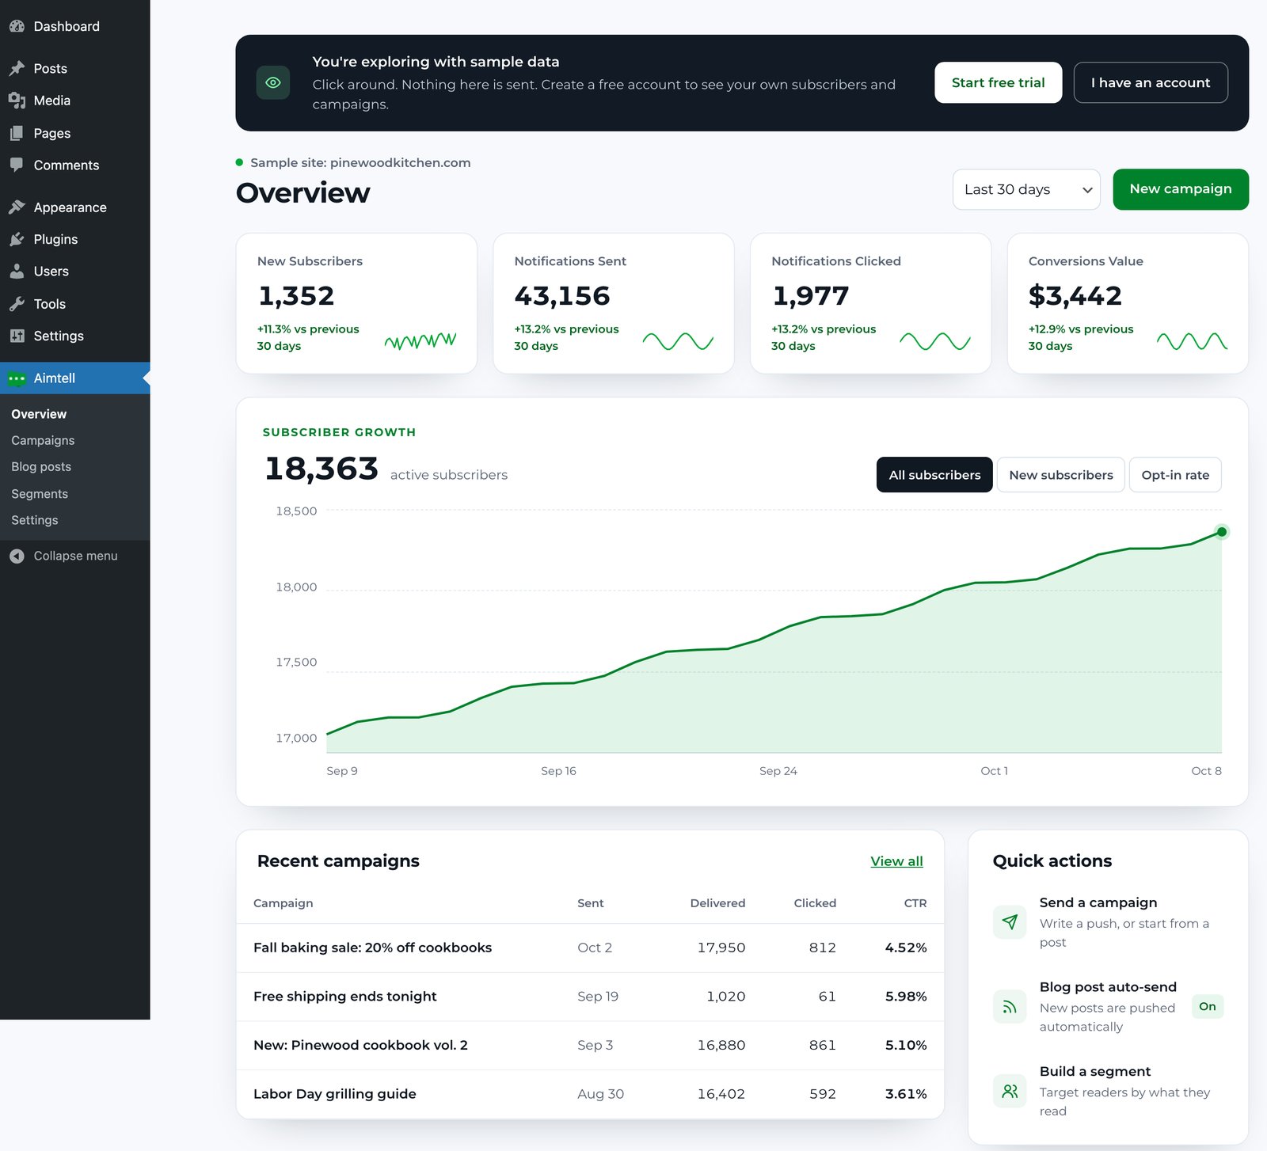Click the 1,352 New Subscribers value
Viewport: 1267px width, 1151px height.
coord(296,296)
